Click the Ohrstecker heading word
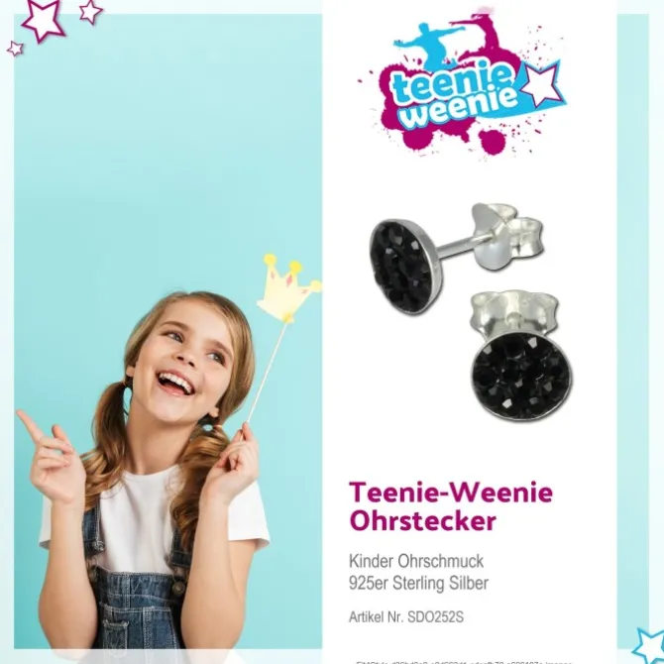664x664 pixels. 422,520
